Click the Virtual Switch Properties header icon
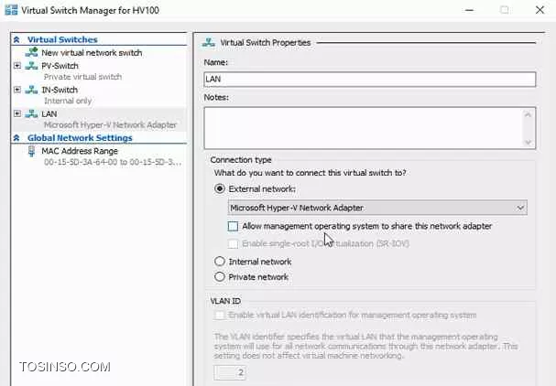 coord(209,42)
